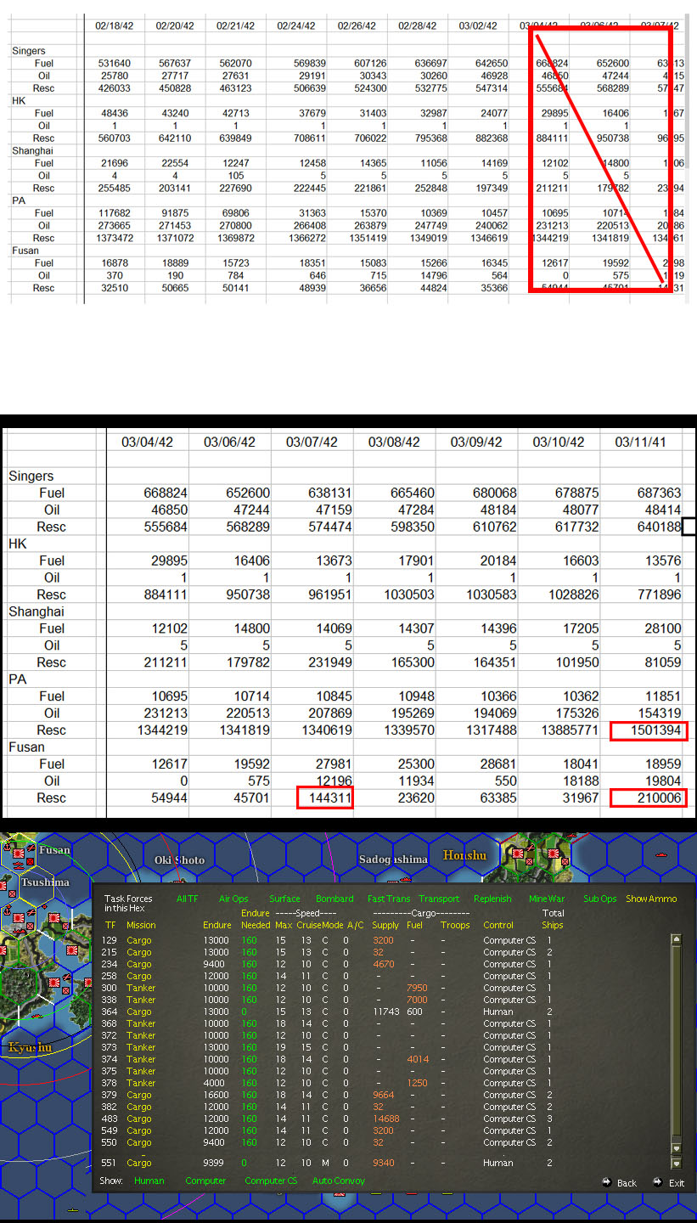This screenshot has height=1223, width=697.
Task: Click Sadoga shima label on map
Action: 392,859
